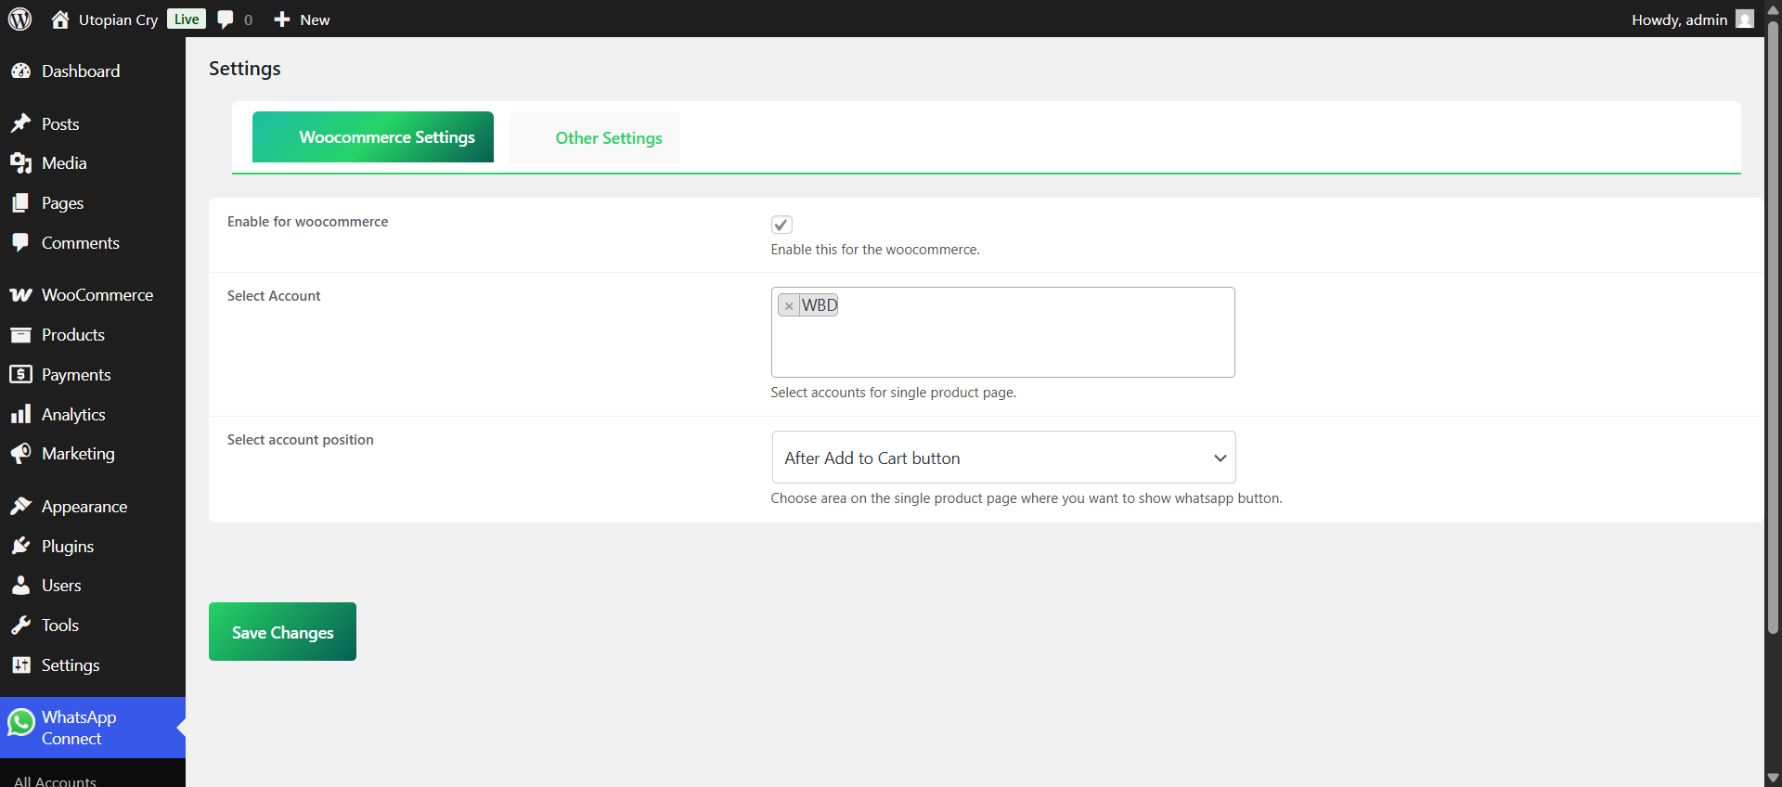The width and height of the screenshot is (1782, 787).
Task: Open Products menu label
Action: (x=73, y=335)
